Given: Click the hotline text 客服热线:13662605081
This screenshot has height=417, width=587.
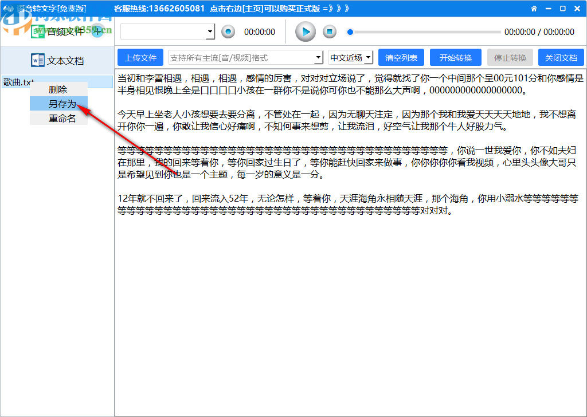Looking at the screenshot, I should pos(159,9).
